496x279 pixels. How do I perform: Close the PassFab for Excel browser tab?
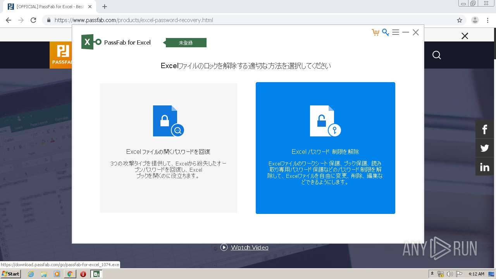pos(90,7)
